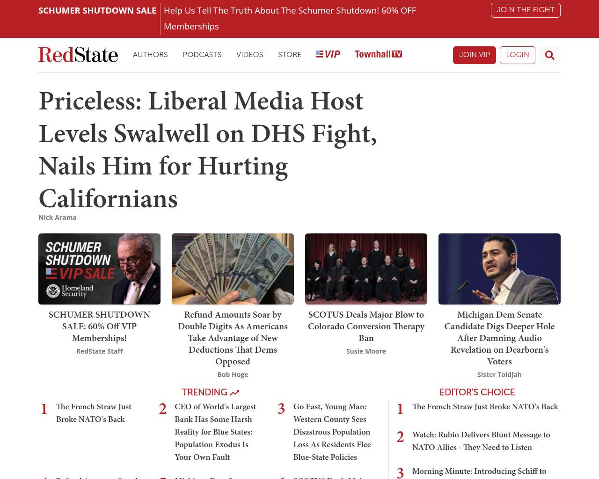Viewport: 599px width, 479px height.
Task: Open the Supreme Court justices photo
Action: click(366, 269)
